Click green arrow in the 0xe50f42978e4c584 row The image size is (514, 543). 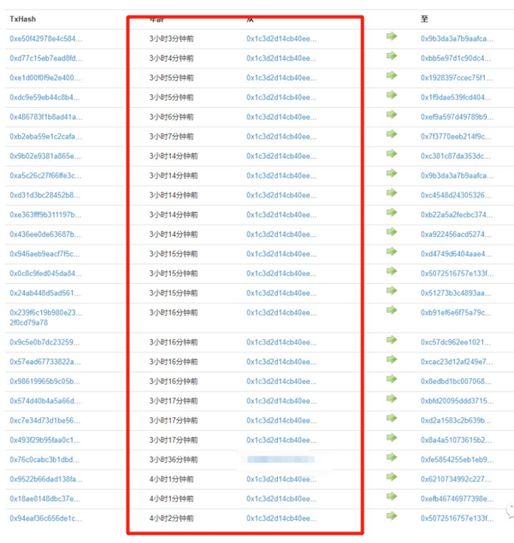coord(392,37)
